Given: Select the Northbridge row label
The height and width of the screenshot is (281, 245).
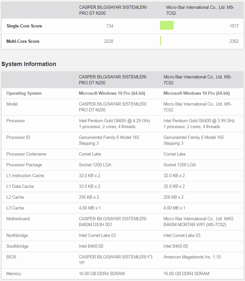Looking at the screenshot, I should click(17, 236).
